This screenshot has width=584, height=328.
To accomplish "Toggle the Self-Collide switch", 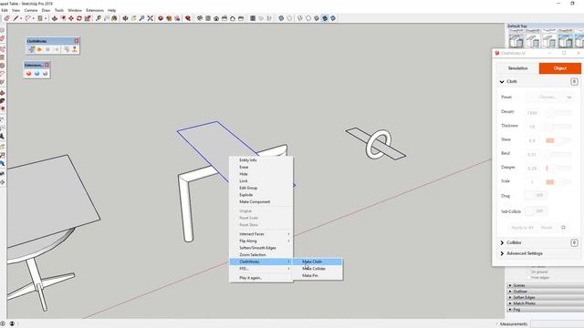I will [x=536, y=210].
